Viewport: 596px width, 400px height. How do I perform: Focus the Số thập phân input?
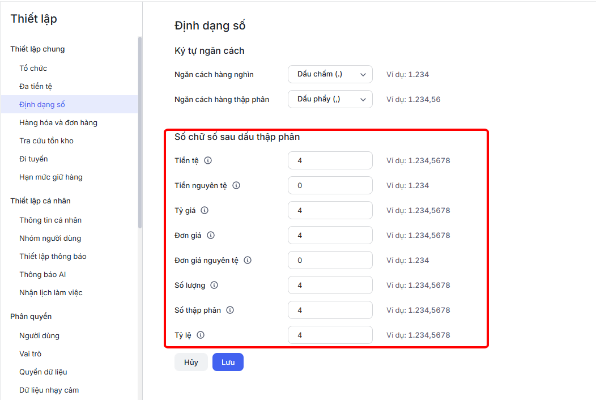(x=330, y=310)
